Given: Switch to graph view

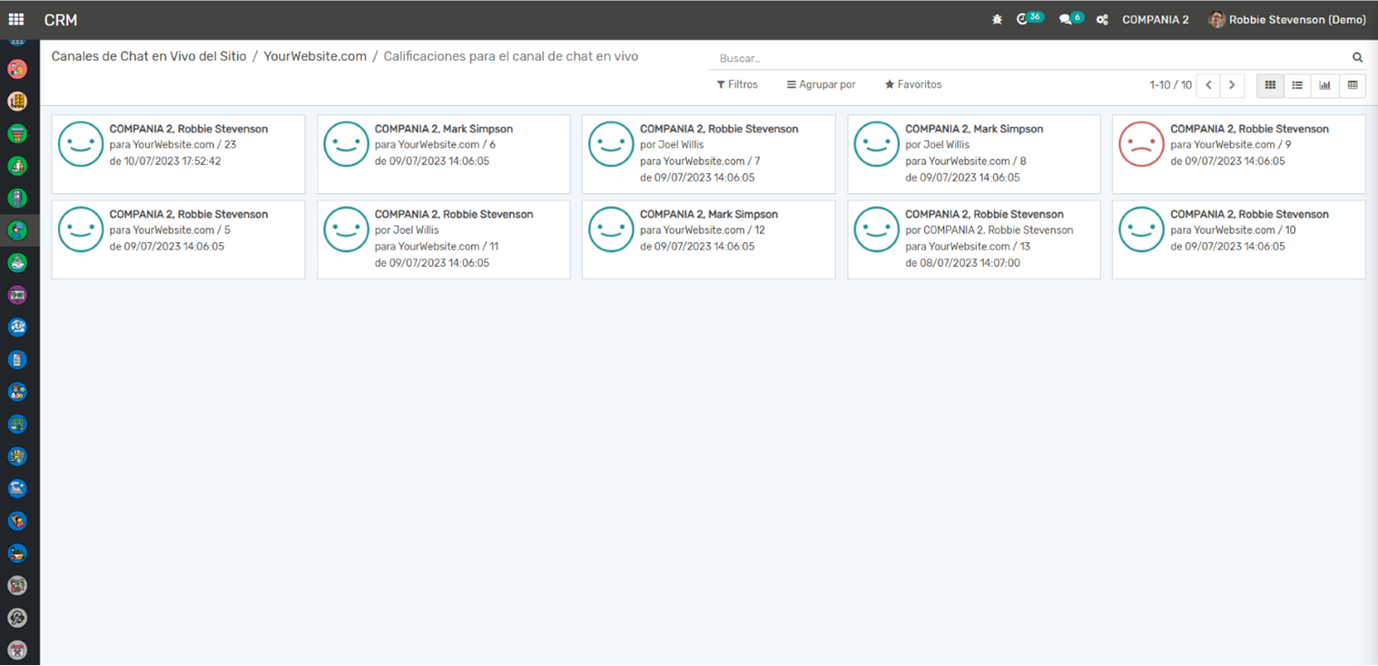Looking at the screenshot, I should [x=1324, y=85].
